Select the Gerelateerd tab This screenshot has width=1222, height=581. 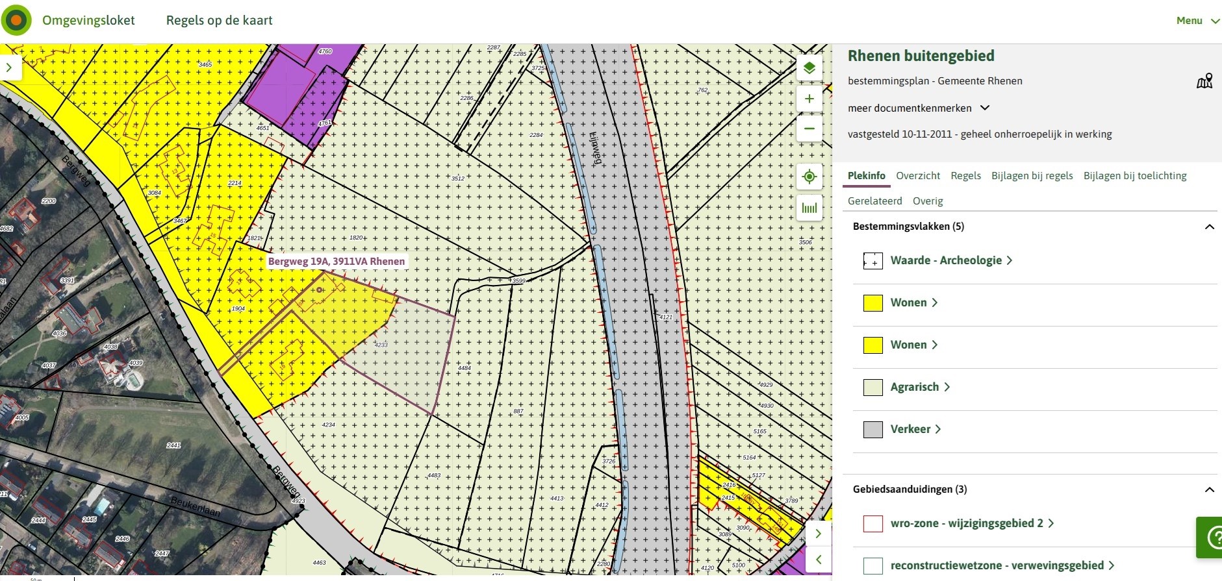pyautogui.click(x=874, y=201)
